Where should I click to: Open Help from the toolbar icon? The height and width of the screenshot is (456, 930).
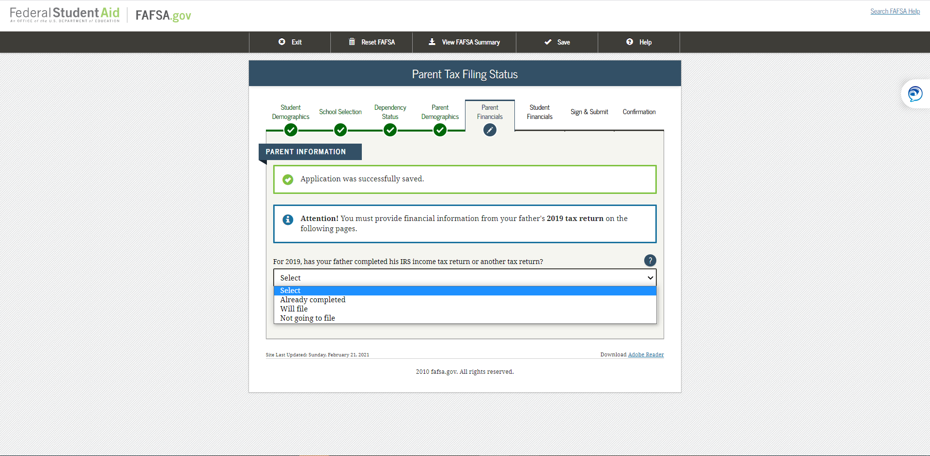629,42
